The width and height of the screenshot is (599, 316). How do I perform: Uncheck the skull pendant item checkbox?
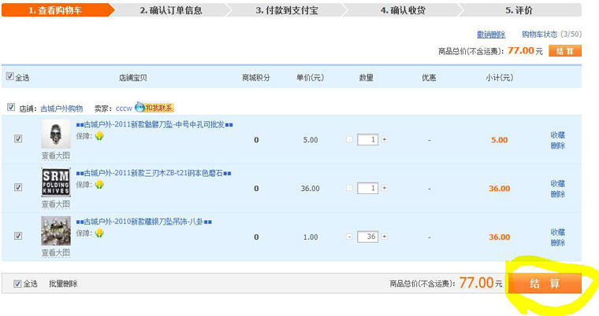click(x=18, y=139)
